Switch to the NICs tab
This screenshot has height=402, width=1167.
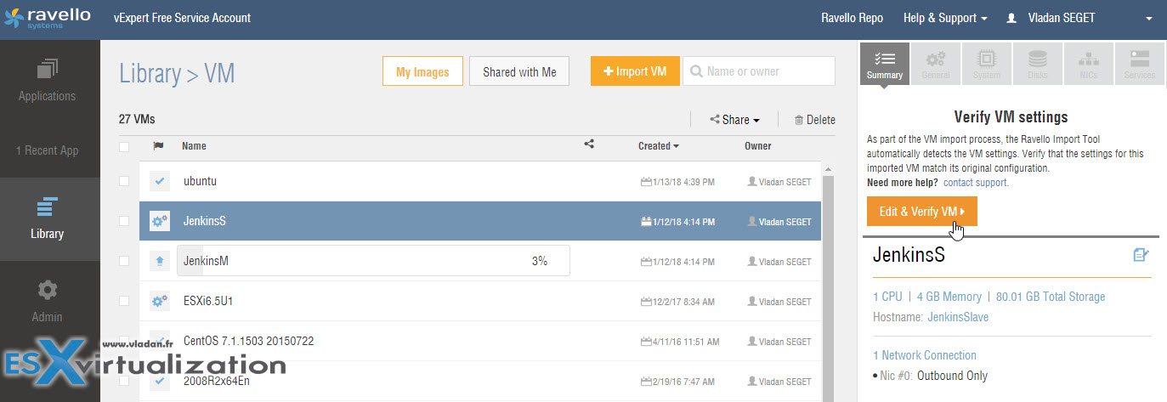tap(1089, 65)
